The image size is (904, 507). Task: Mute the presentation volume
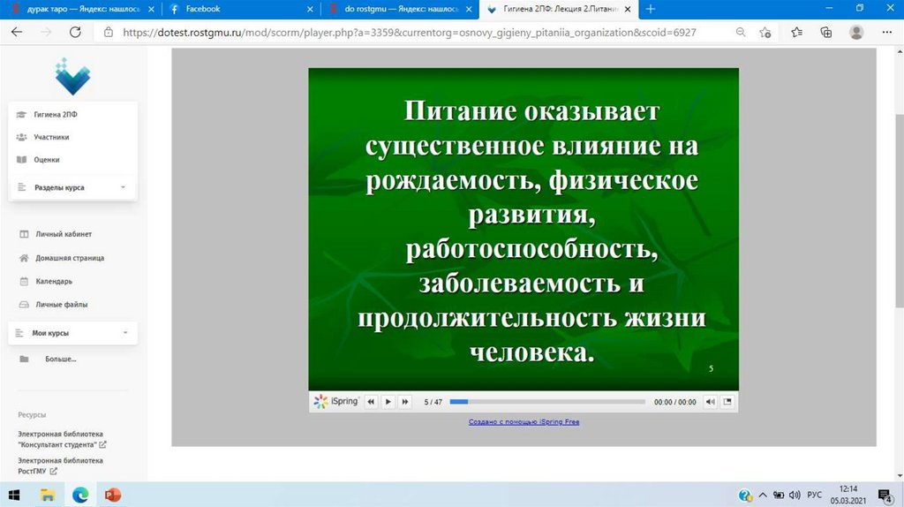[710, 402]
